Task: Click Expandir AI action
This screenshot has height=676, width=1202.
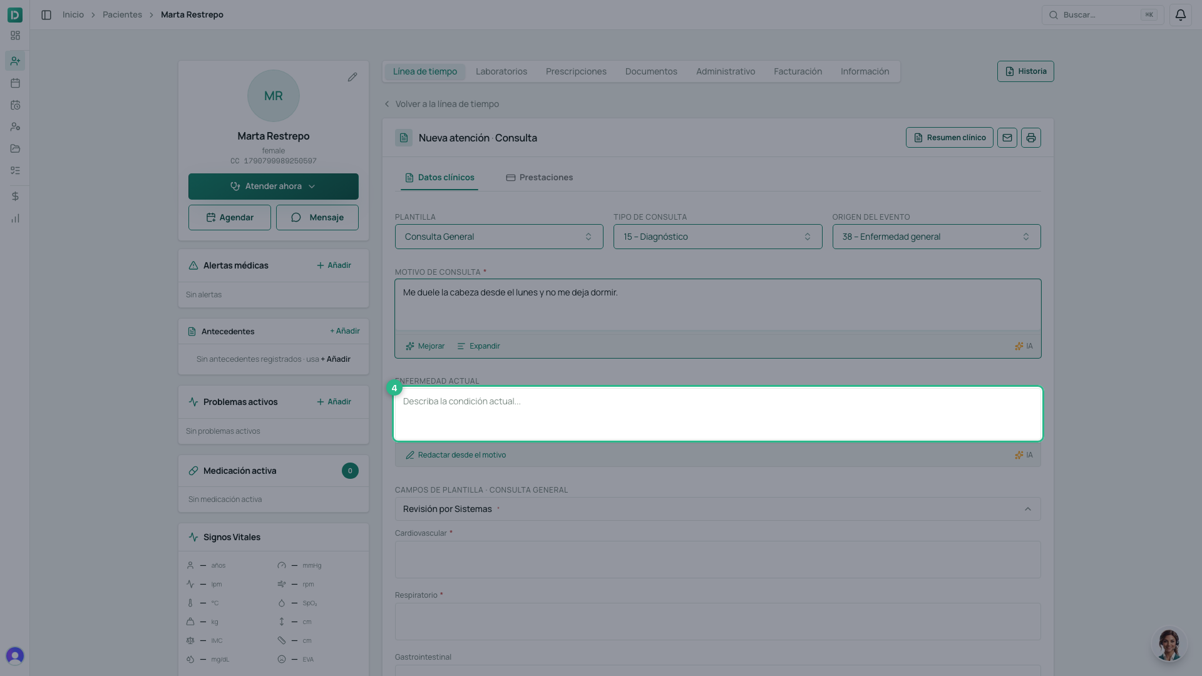Action: (478, 346)
